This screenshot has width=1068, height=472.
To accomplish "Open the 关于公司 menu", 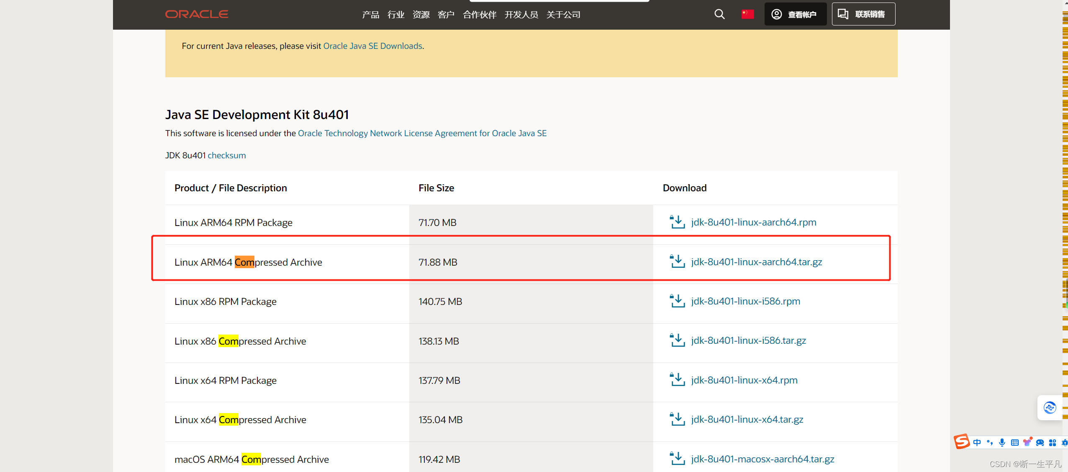I will click(x=563, y=15).
